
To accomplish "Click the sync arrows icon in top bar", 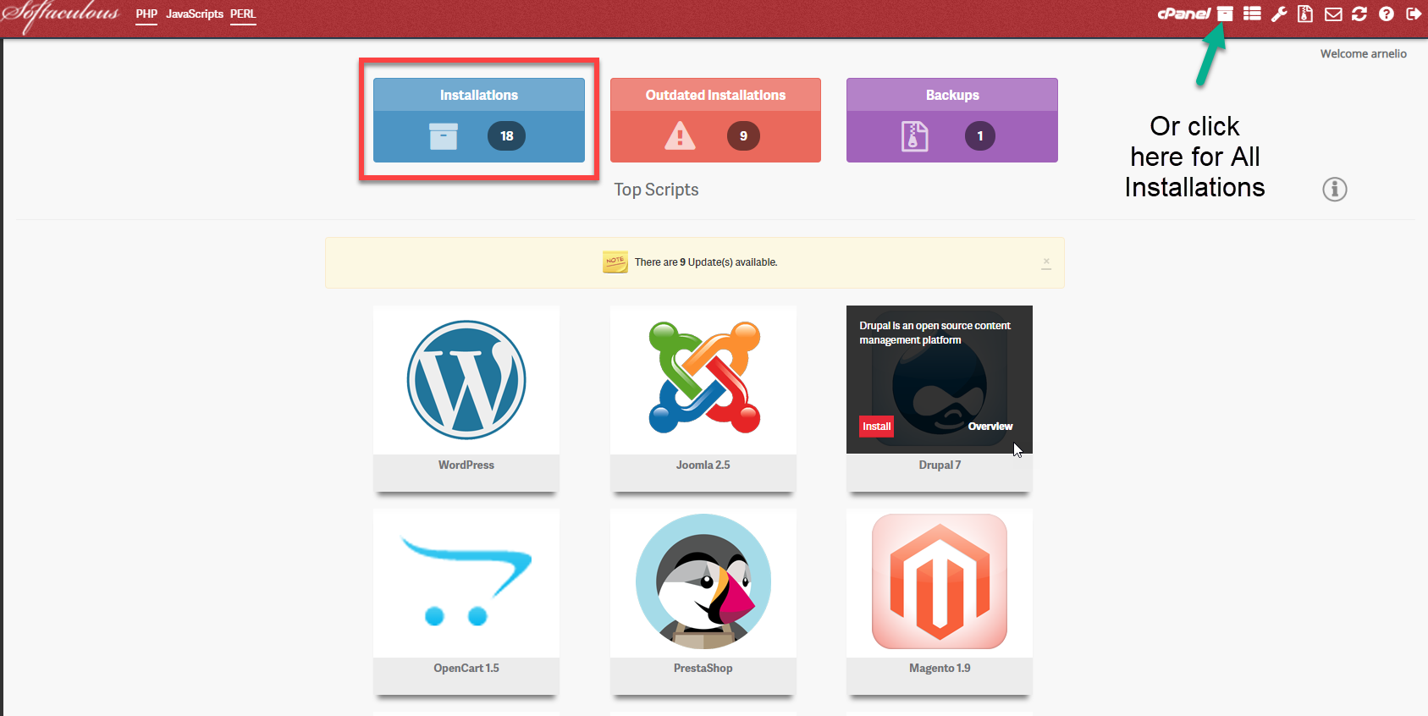I will pyautogui.click(x=1359, y=14).
